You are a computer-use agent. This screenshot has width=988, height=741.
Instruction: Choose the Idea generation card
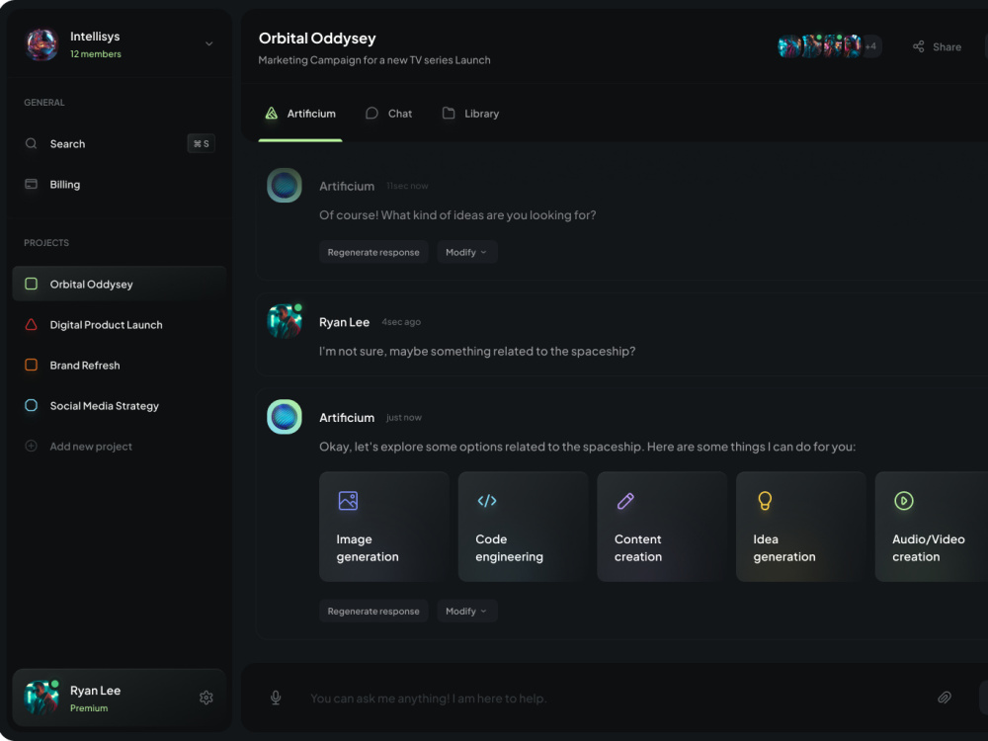[x=801, y=527]
